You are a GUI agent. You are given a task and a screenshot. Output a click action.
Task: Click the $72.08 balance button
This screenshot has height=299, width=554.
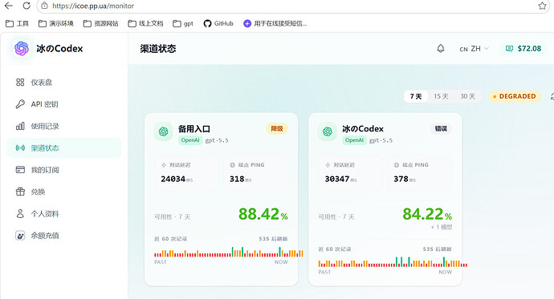(x=523, y=49)
